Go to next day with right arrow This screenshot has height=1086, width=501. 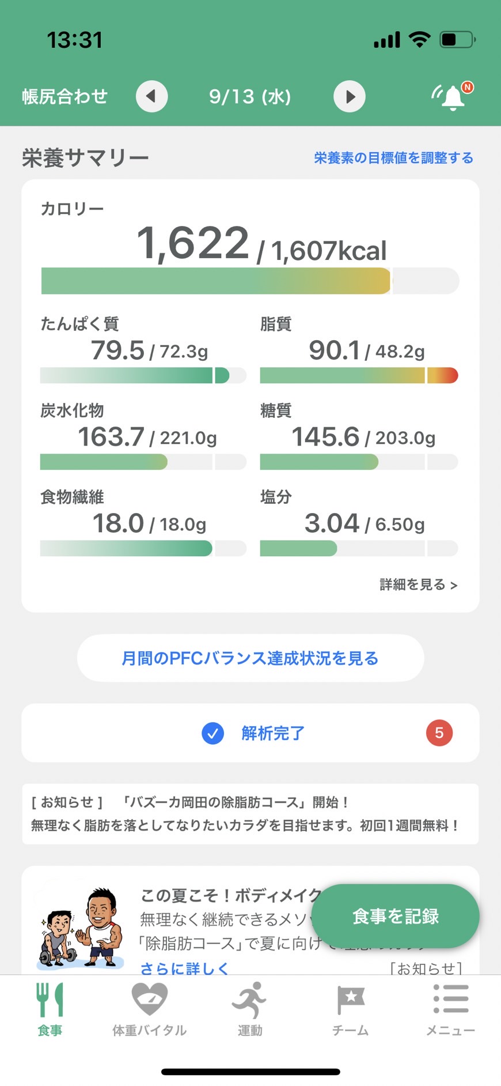tap(350, 96)
